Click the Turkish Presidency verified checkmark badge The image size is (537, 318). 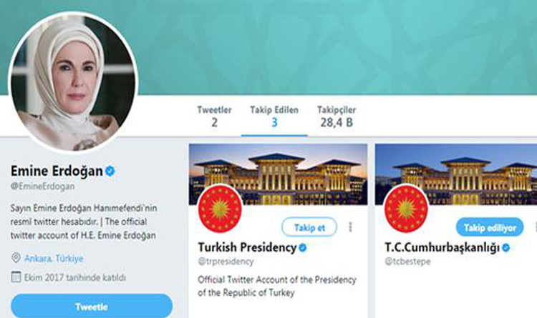303,247
